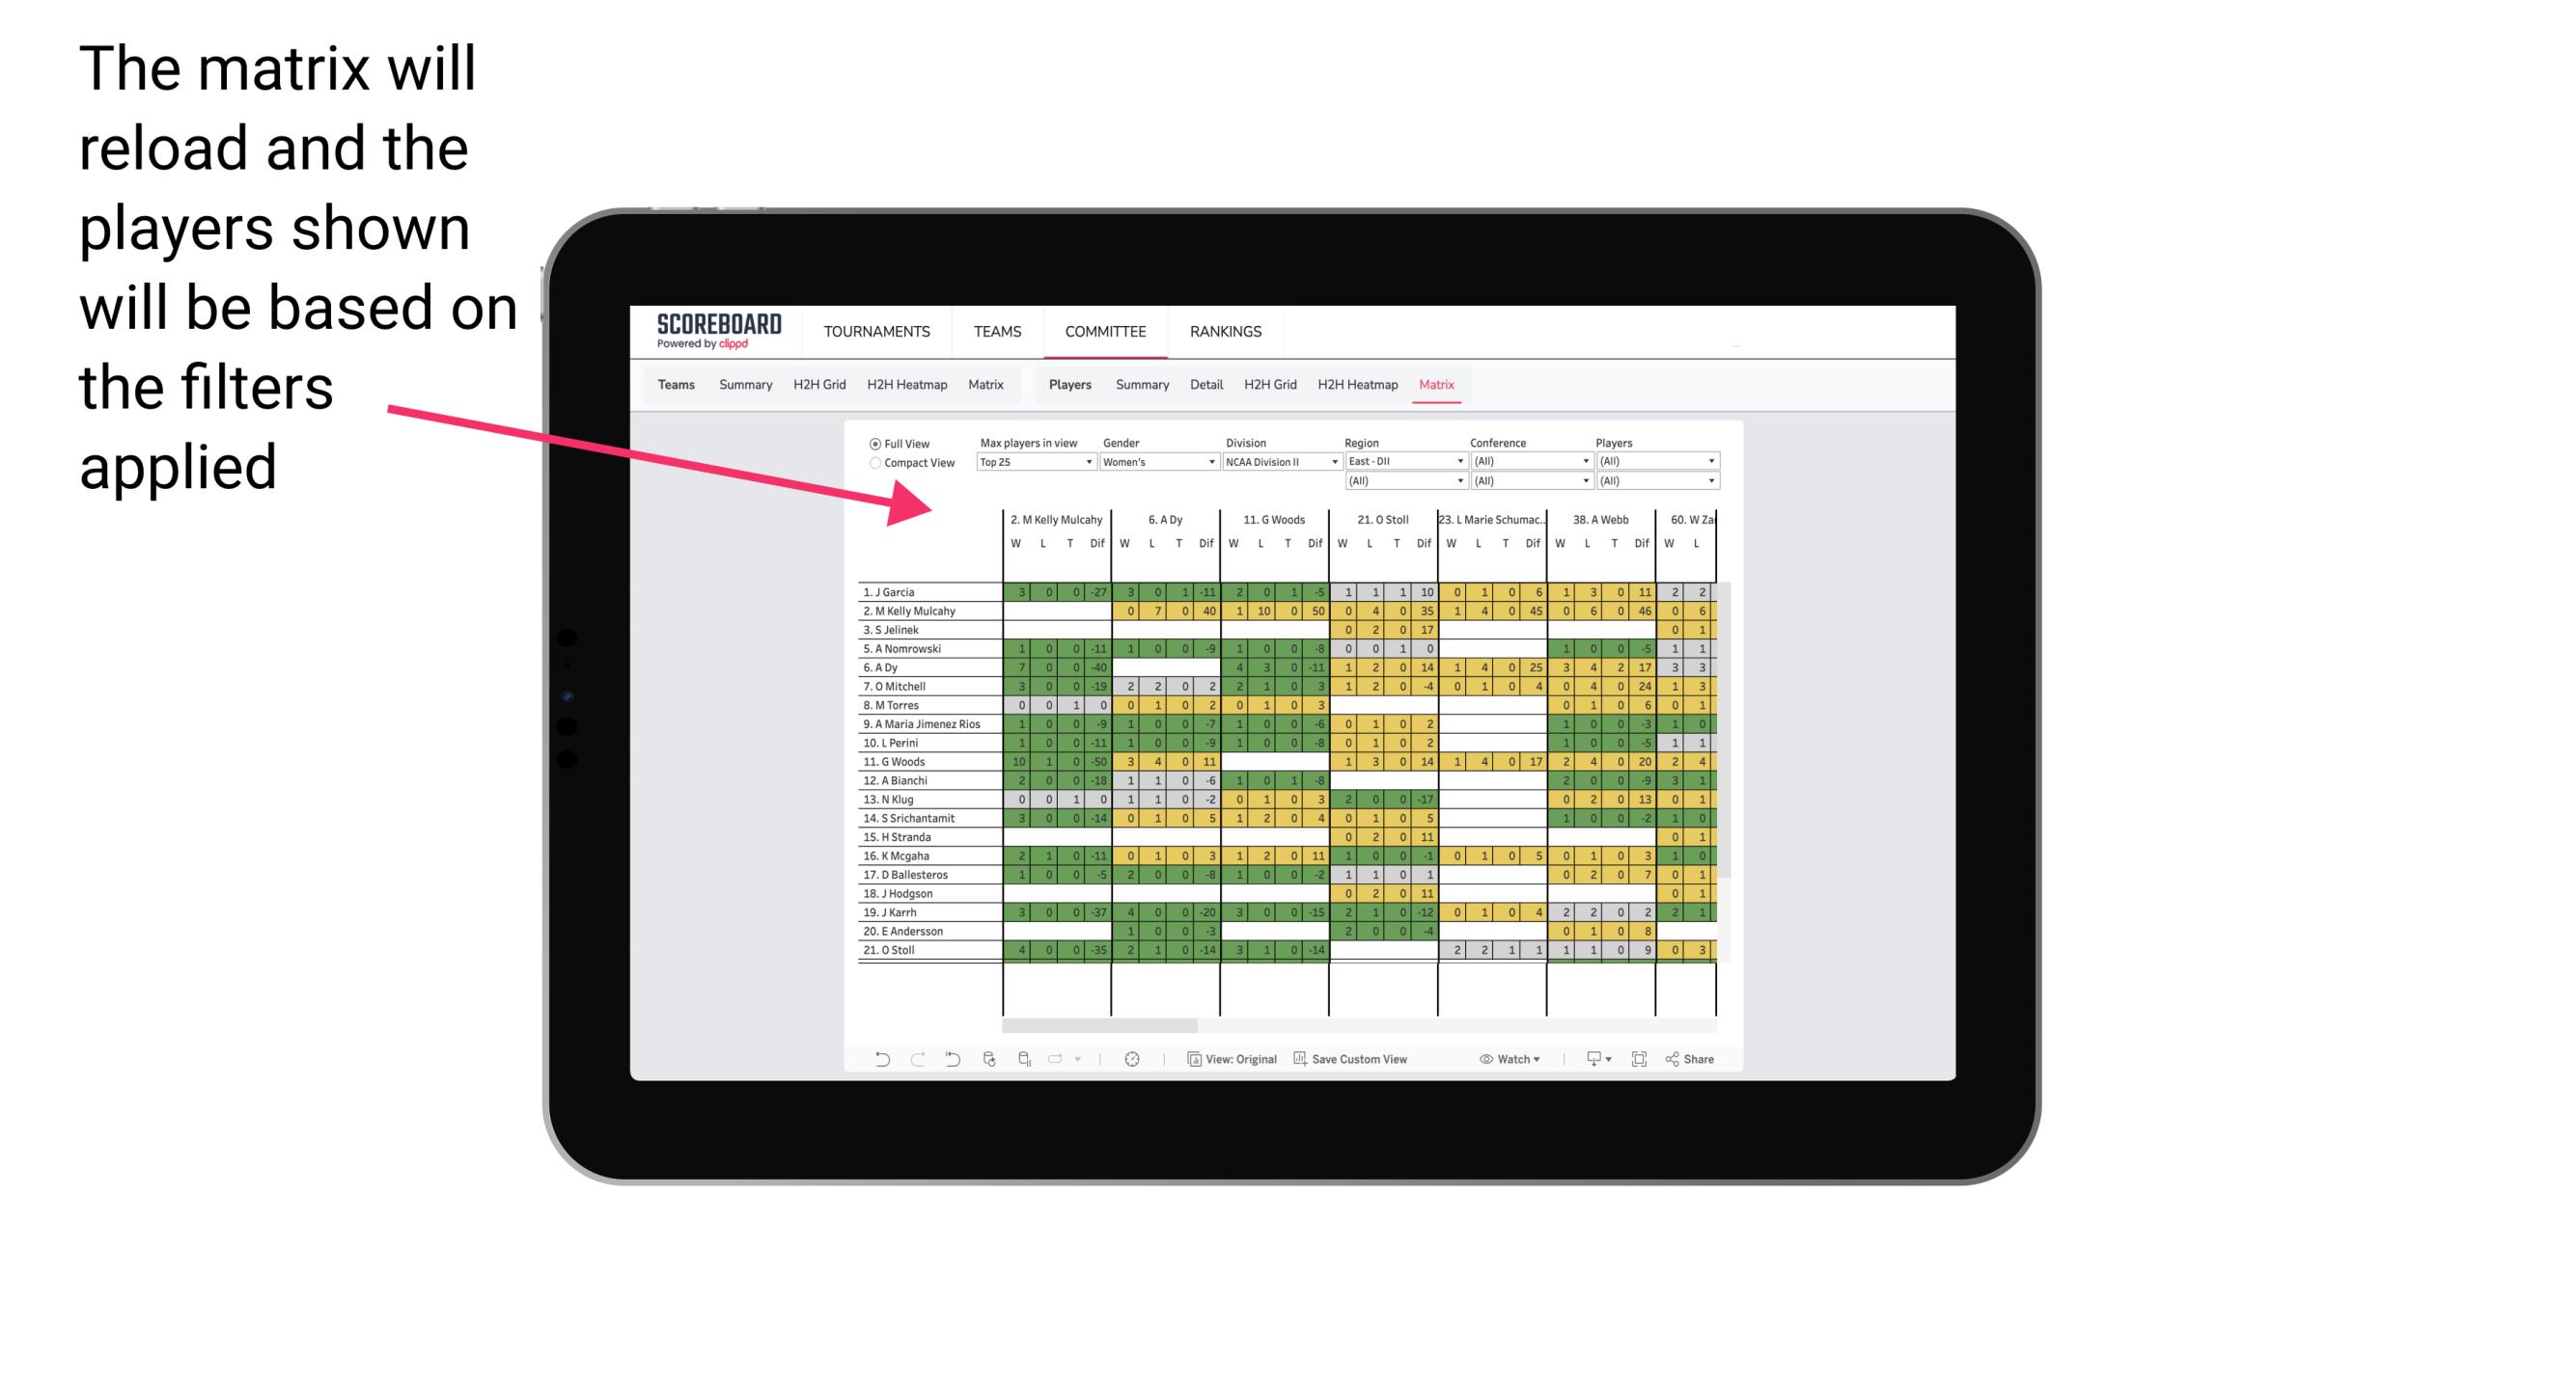Click Save Custom View icon button

click(1298, 1059)
